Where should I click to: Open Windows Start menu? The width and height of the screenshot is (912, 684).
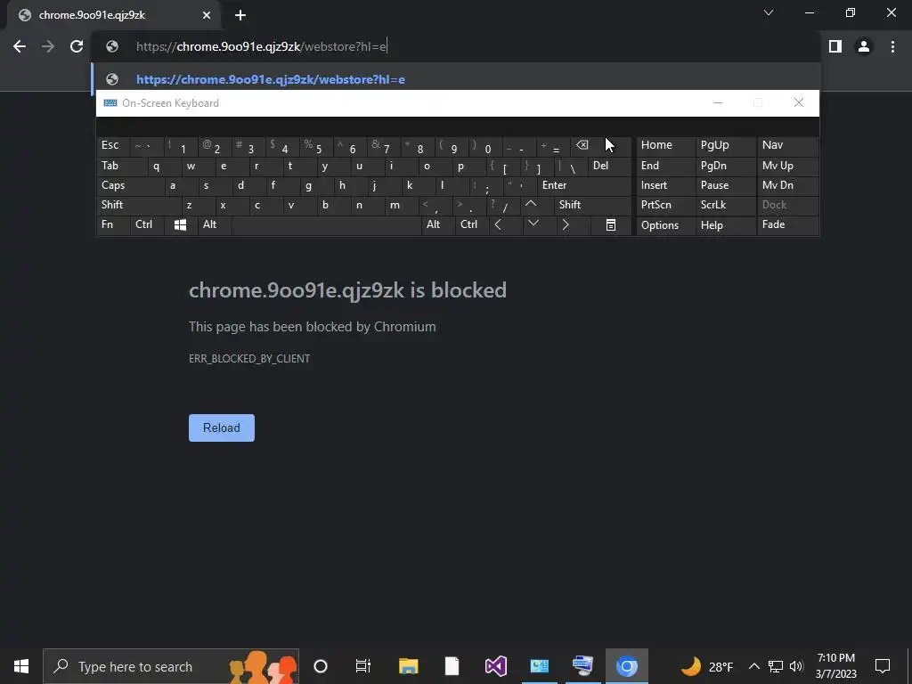[x=21, y=666]
